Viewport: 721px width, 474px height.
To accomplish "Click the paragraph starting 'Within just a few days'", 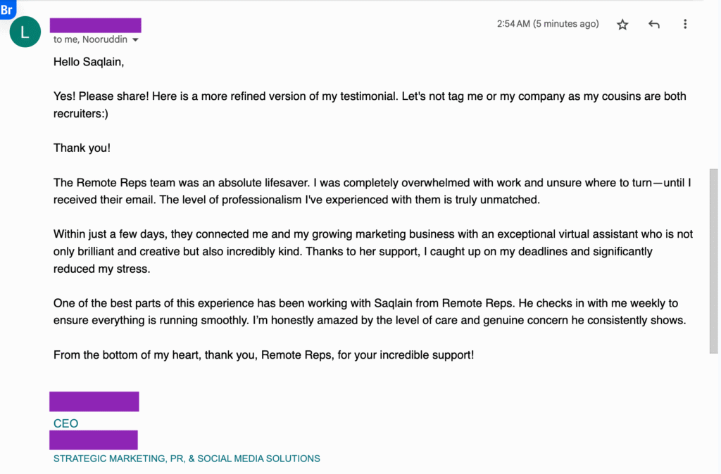I will pos(373,251).
